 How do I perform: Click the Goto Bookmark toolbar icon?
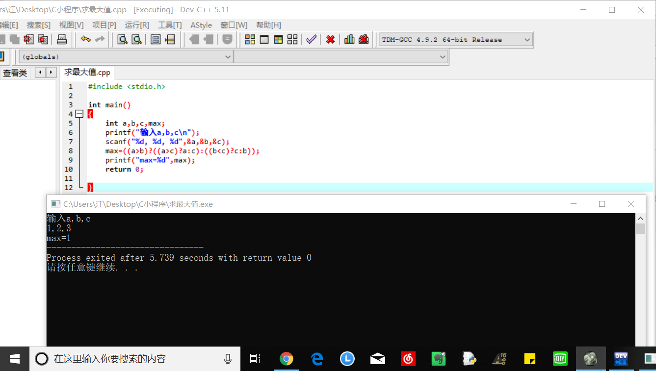(x=209, y=40)
